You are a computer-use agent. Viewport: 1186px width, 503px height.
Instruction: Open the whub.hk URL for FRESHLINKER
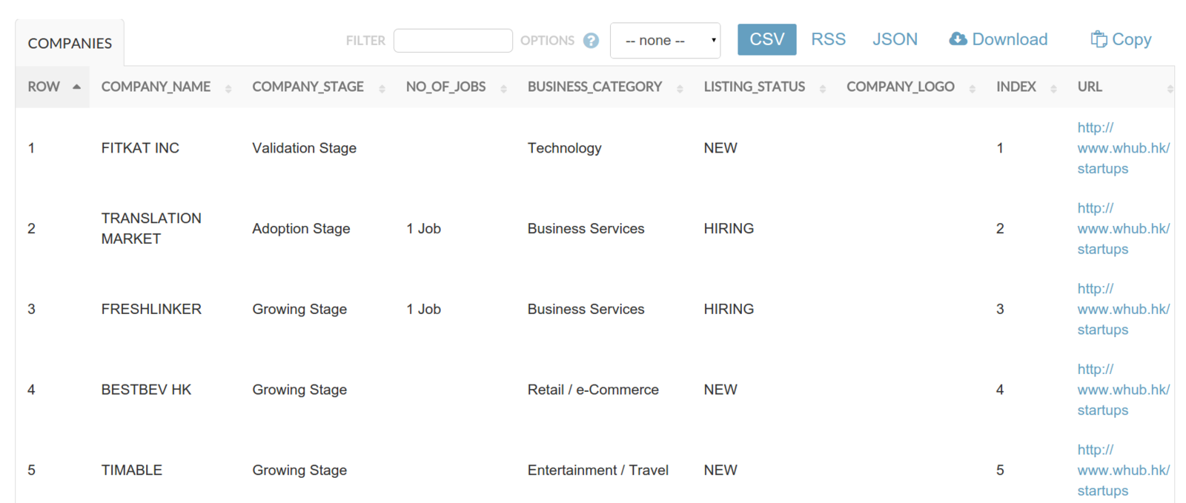(x=1123, y=309)
